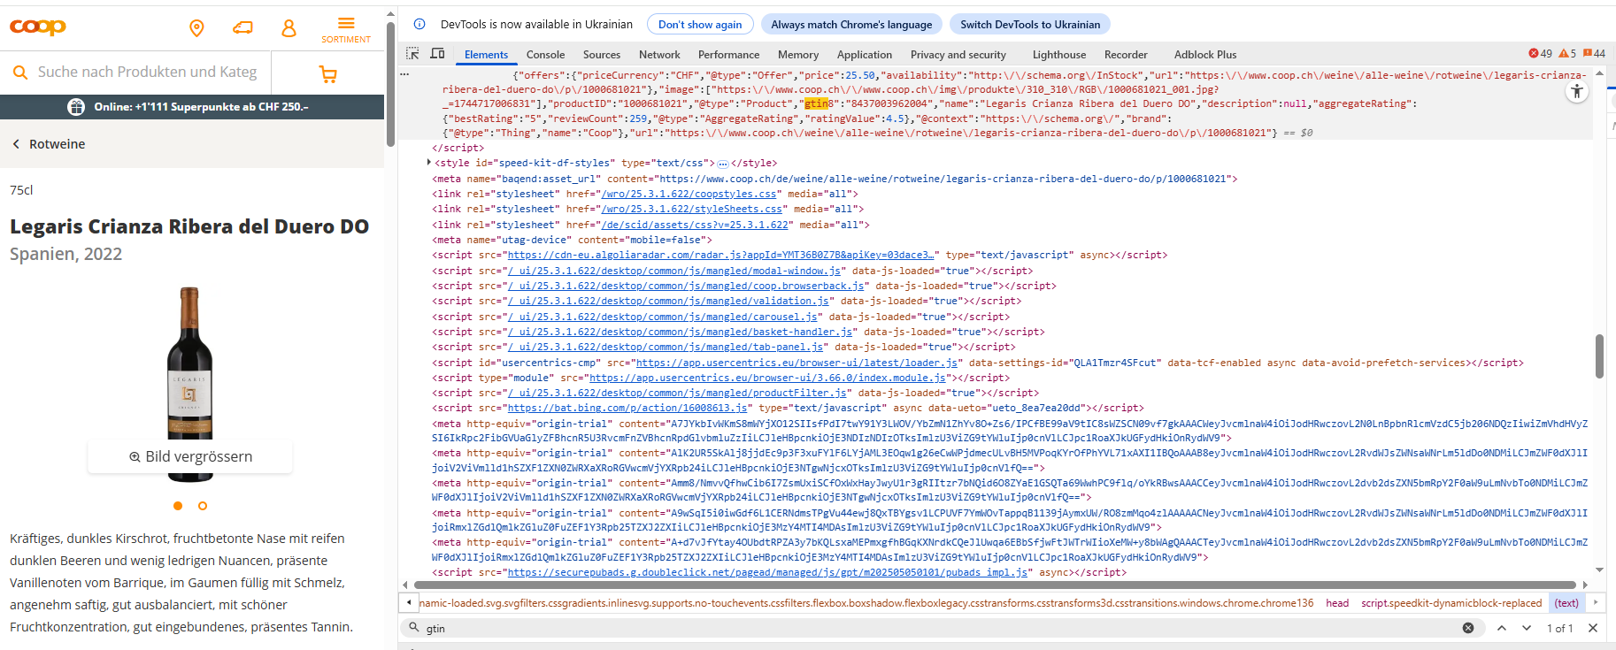
Task: Switch to the Elements tab
Action: point(487,55)
